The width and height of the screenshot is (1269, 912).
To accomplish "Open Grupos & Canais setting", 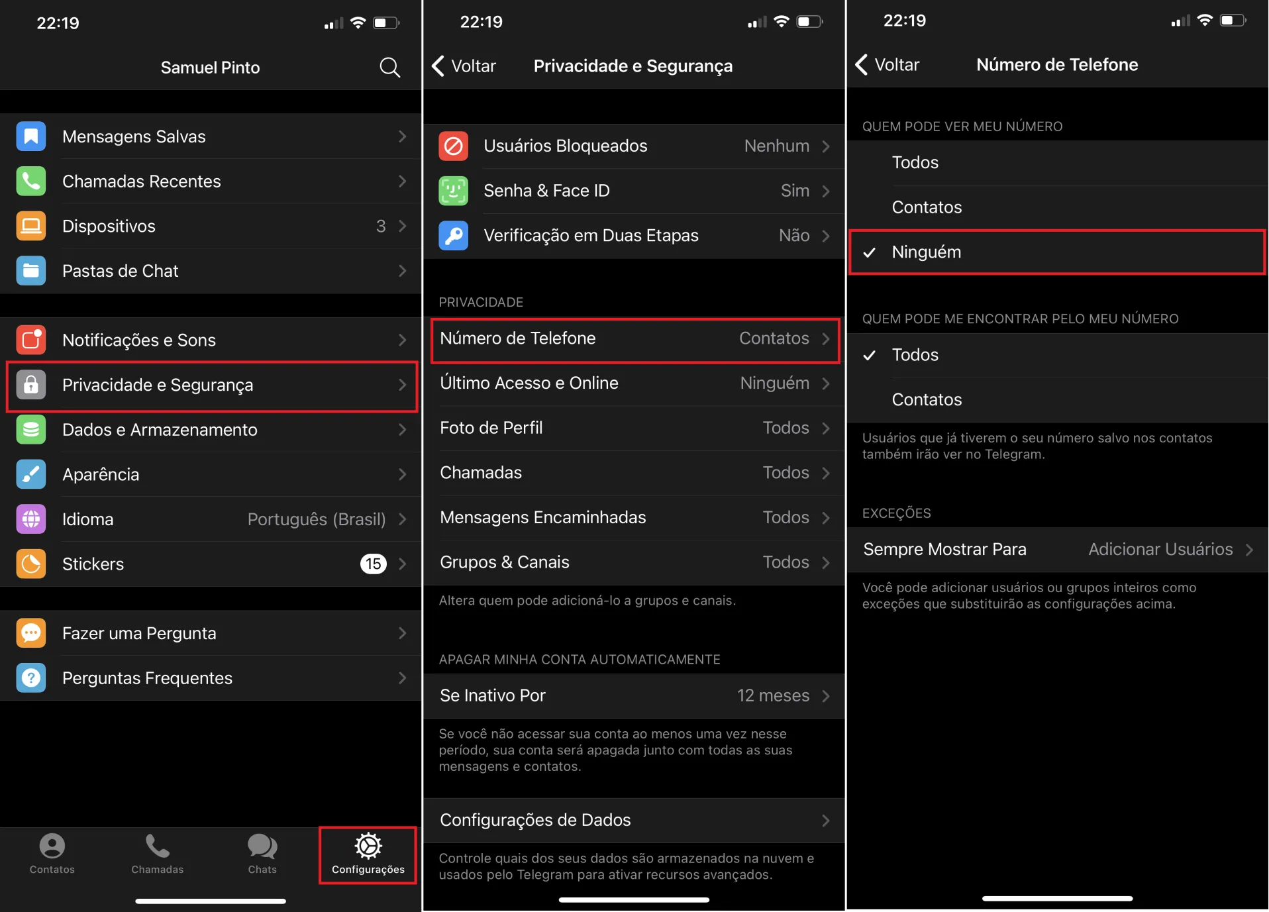I will (634, 562).
